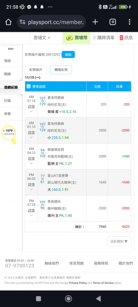Open a new browser tab with plus icon

[x=95, y=22]
